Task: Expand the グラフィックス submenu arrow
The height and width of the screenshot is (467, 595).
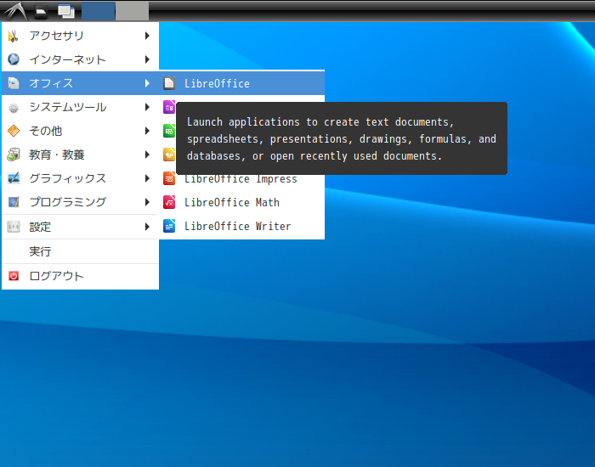Action: (x=147, y=178)
